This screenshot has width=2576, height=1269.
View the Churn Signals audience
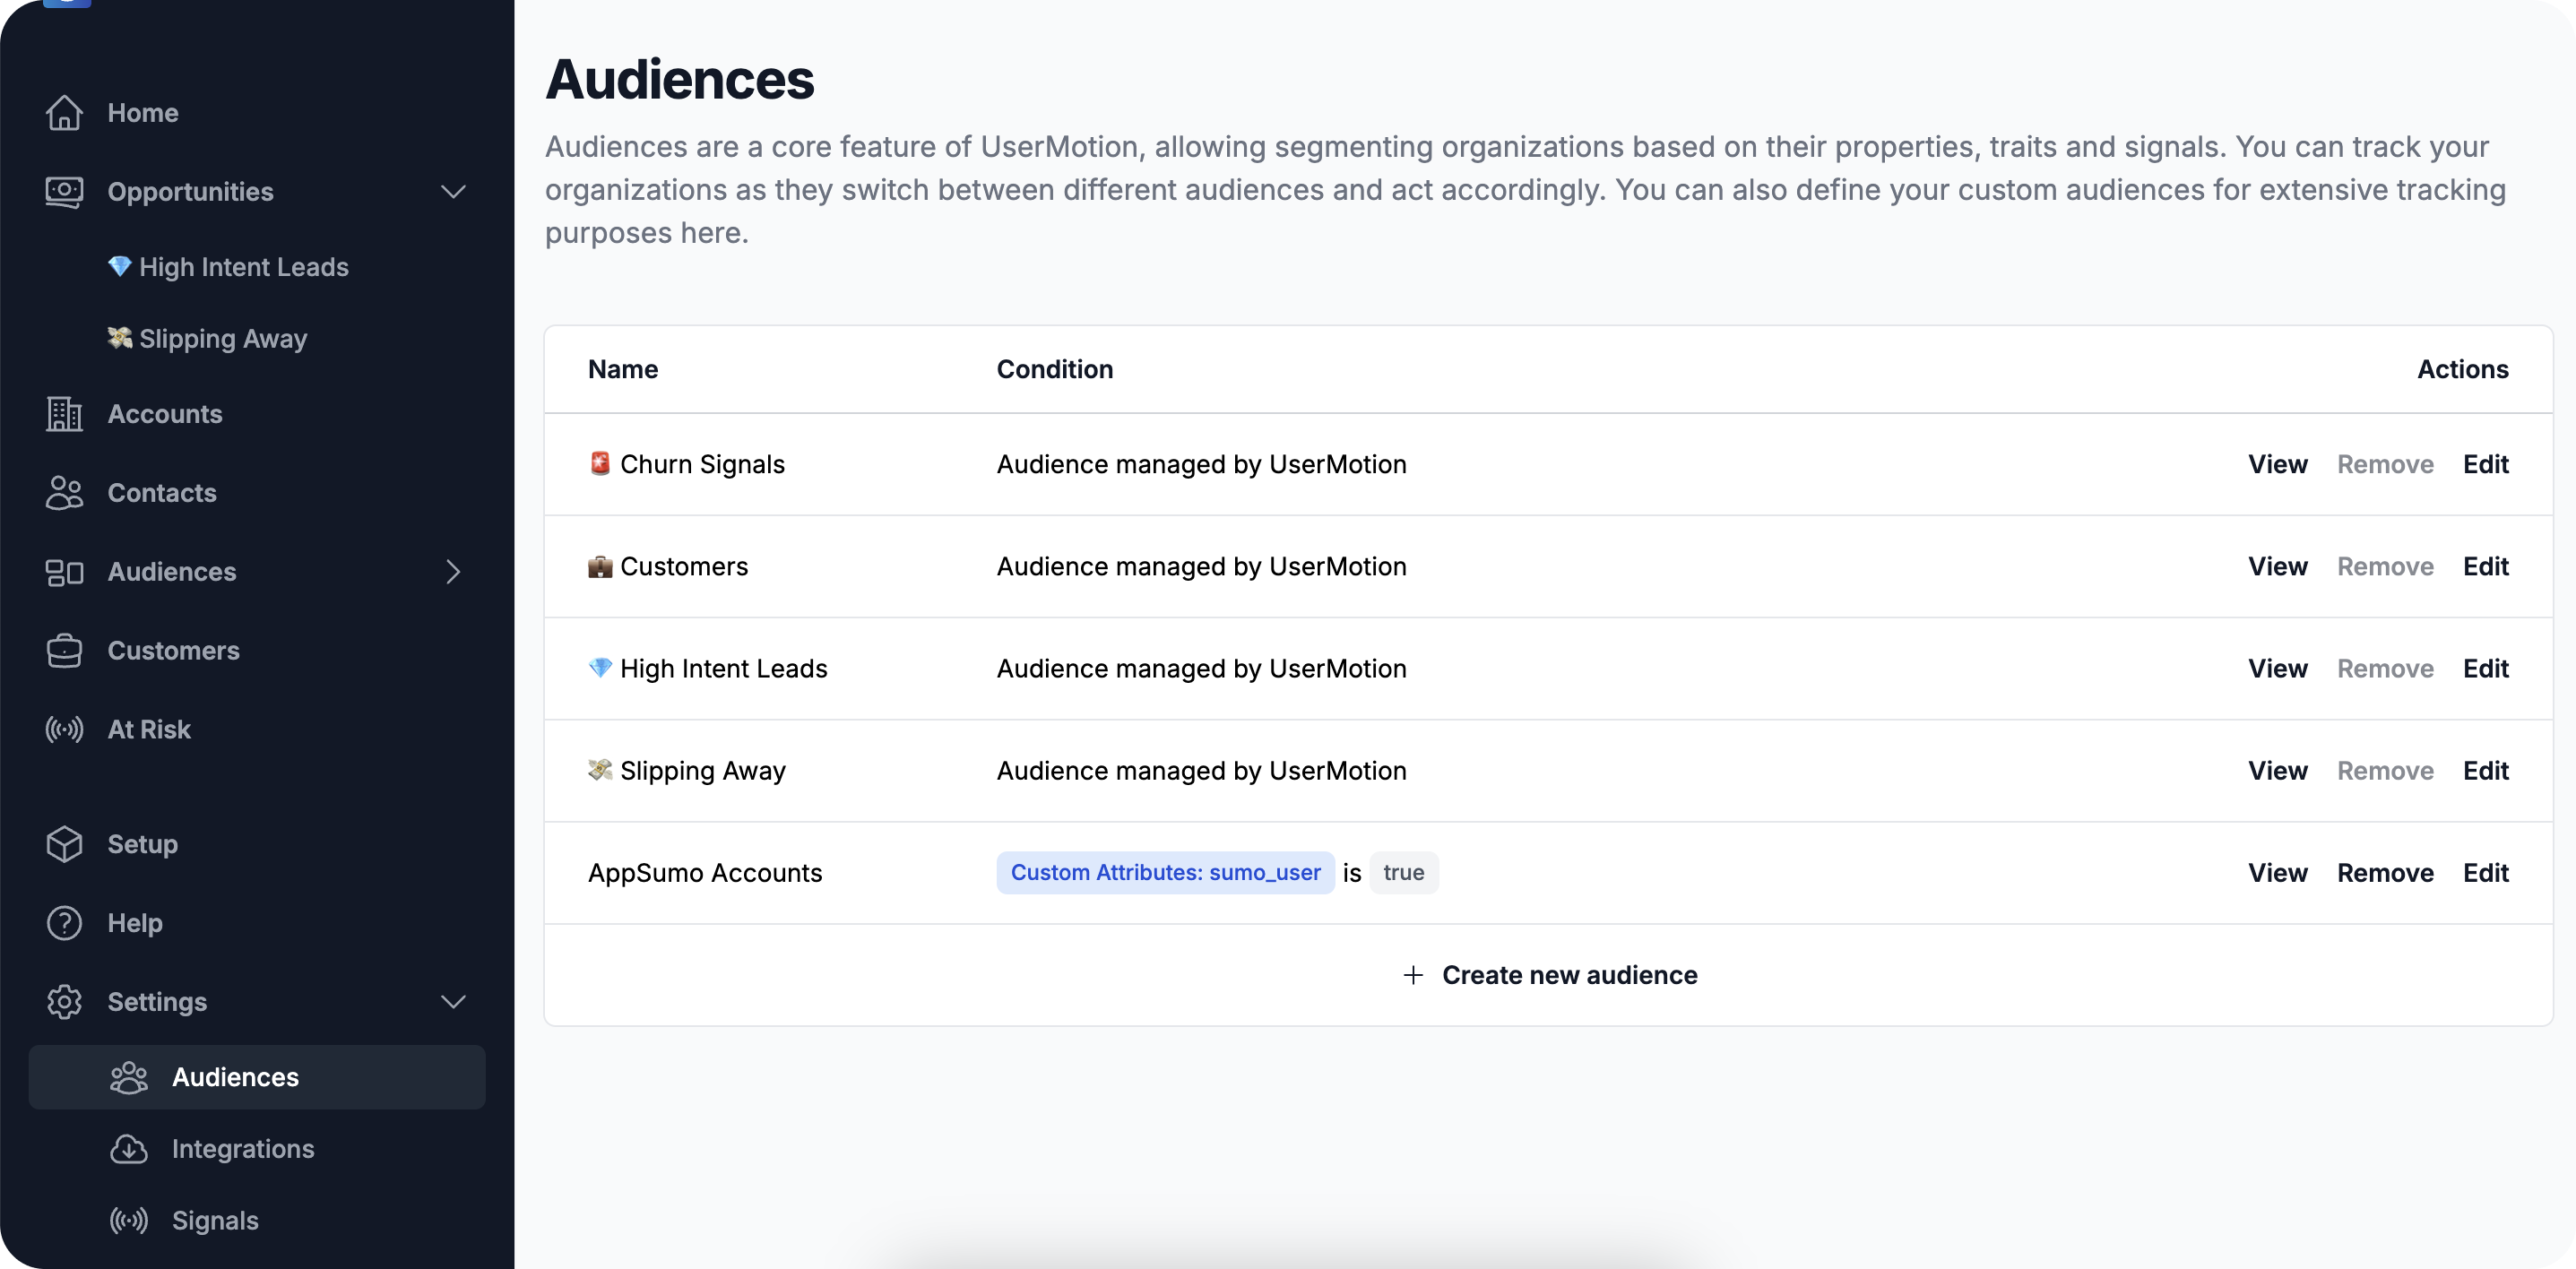point(2277,464)
